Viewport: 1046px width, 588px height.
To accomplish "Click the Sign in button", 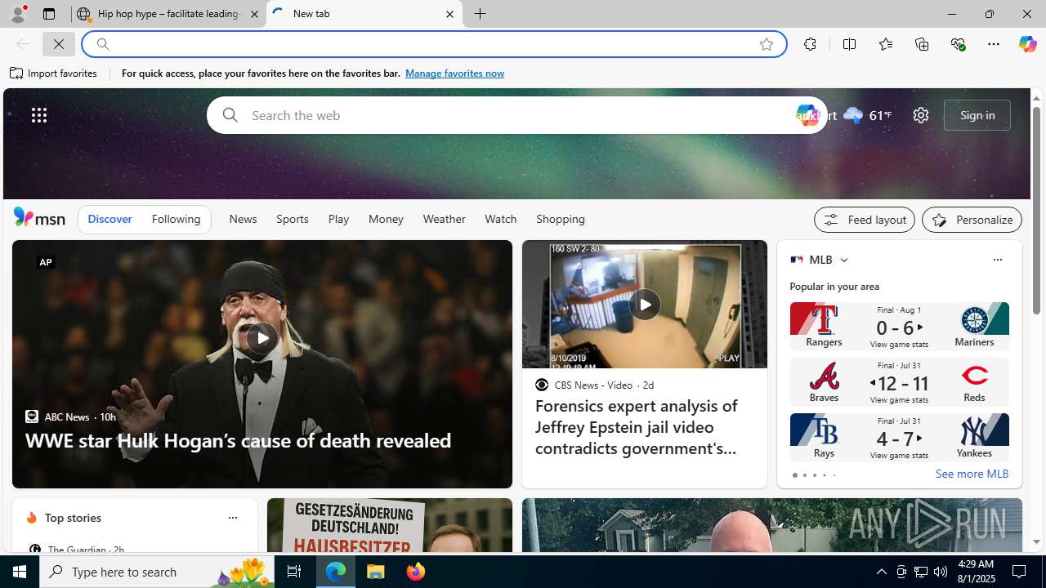I will click(x=977, y=115).
